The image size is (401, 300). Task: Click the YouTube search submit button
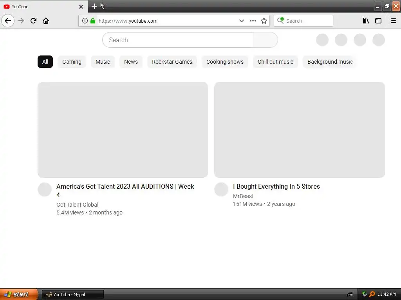(266, 40)
